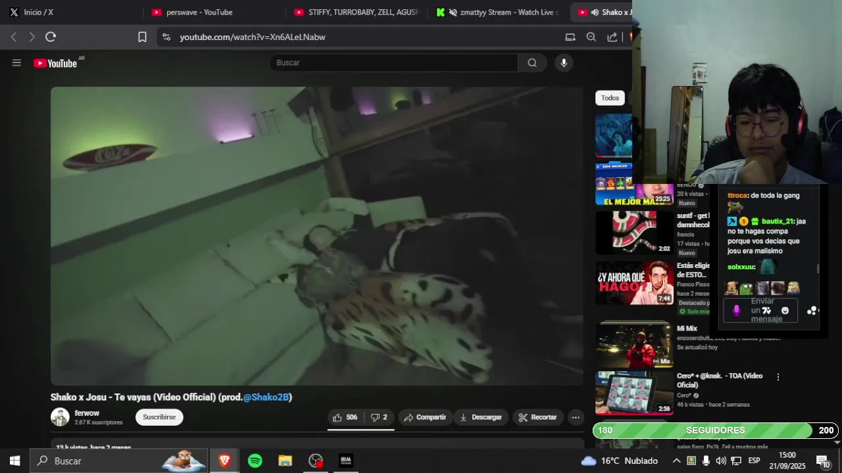This screenshot has width=842, height=473.
Task: Click the Mi Mix title text
Action: pyautogui.click(x=687, y=328)
